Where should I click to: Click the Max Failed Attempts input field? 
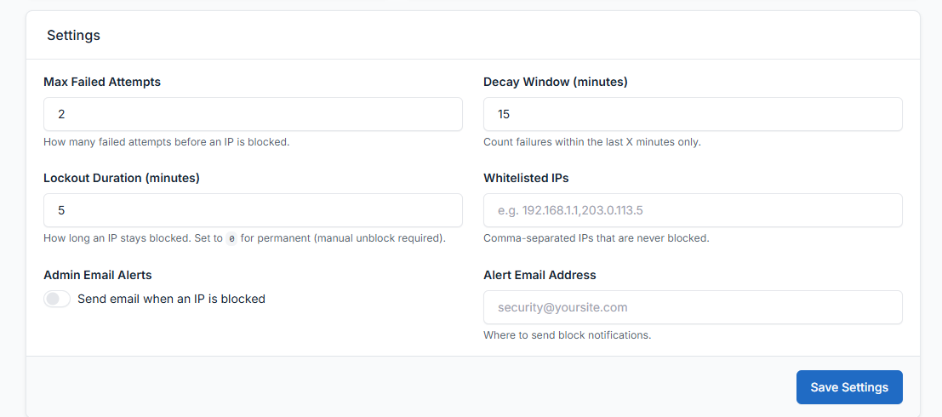[x=253, y=114]
